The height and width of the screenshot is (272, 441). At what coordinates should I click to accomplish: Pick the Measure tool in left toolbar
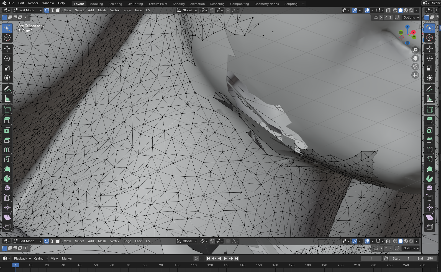[x=7, y=99]
